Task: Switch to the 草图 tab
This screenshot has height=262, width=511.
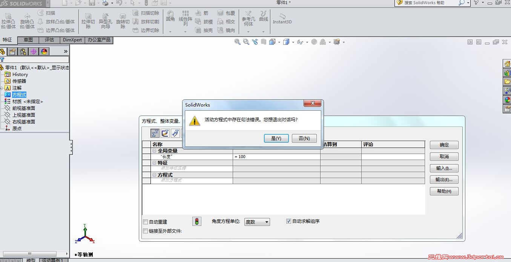Action: coord(28,40)
